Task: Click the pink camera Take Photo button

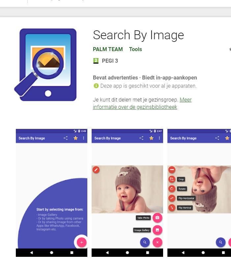Action: pyautogui.click(x=158, y=218)
